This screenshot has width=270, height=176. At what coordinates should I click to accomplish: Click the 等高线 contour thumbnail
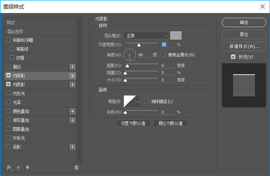[130, 101]
